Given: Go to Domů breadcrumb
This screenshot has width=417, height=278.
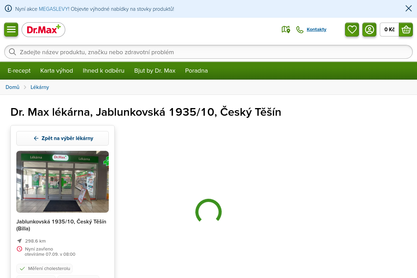Looking at the screenshot, I should (x=13, y=87).
